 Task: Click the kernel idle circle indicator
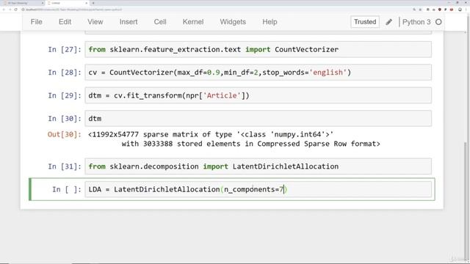(438, 22)
